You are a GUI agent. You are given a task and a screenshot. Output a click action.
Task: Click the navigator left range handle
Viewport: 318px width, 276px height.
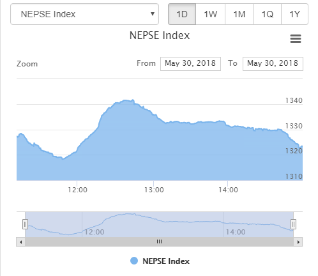25,224
